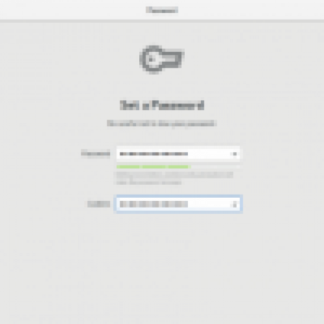Click the second green strength bar segment
324x324 pixels.
154,167
